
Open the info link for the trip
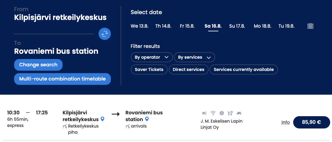pos(285,122)
